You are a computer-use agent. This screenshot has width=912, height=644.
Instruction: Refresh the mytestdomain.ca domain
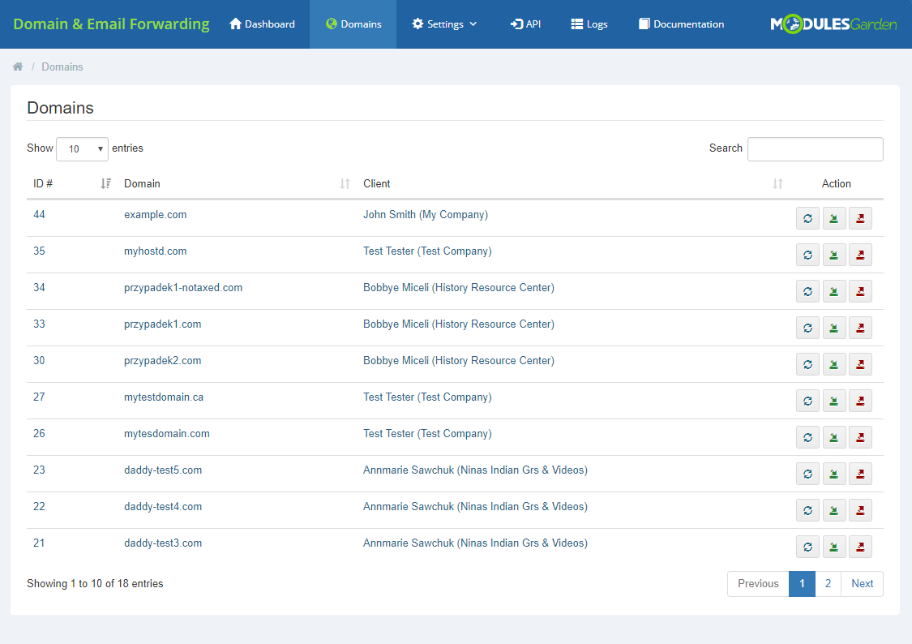[x=807, y=401]
